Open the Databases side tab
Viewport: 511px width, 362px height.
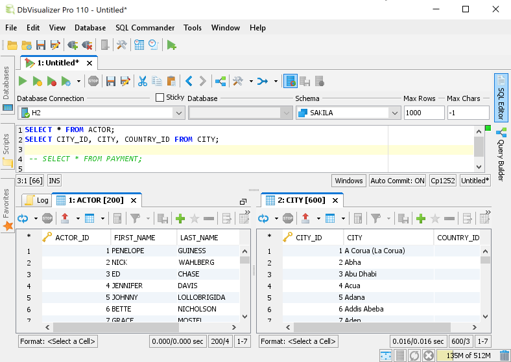(x=7, y=85)
